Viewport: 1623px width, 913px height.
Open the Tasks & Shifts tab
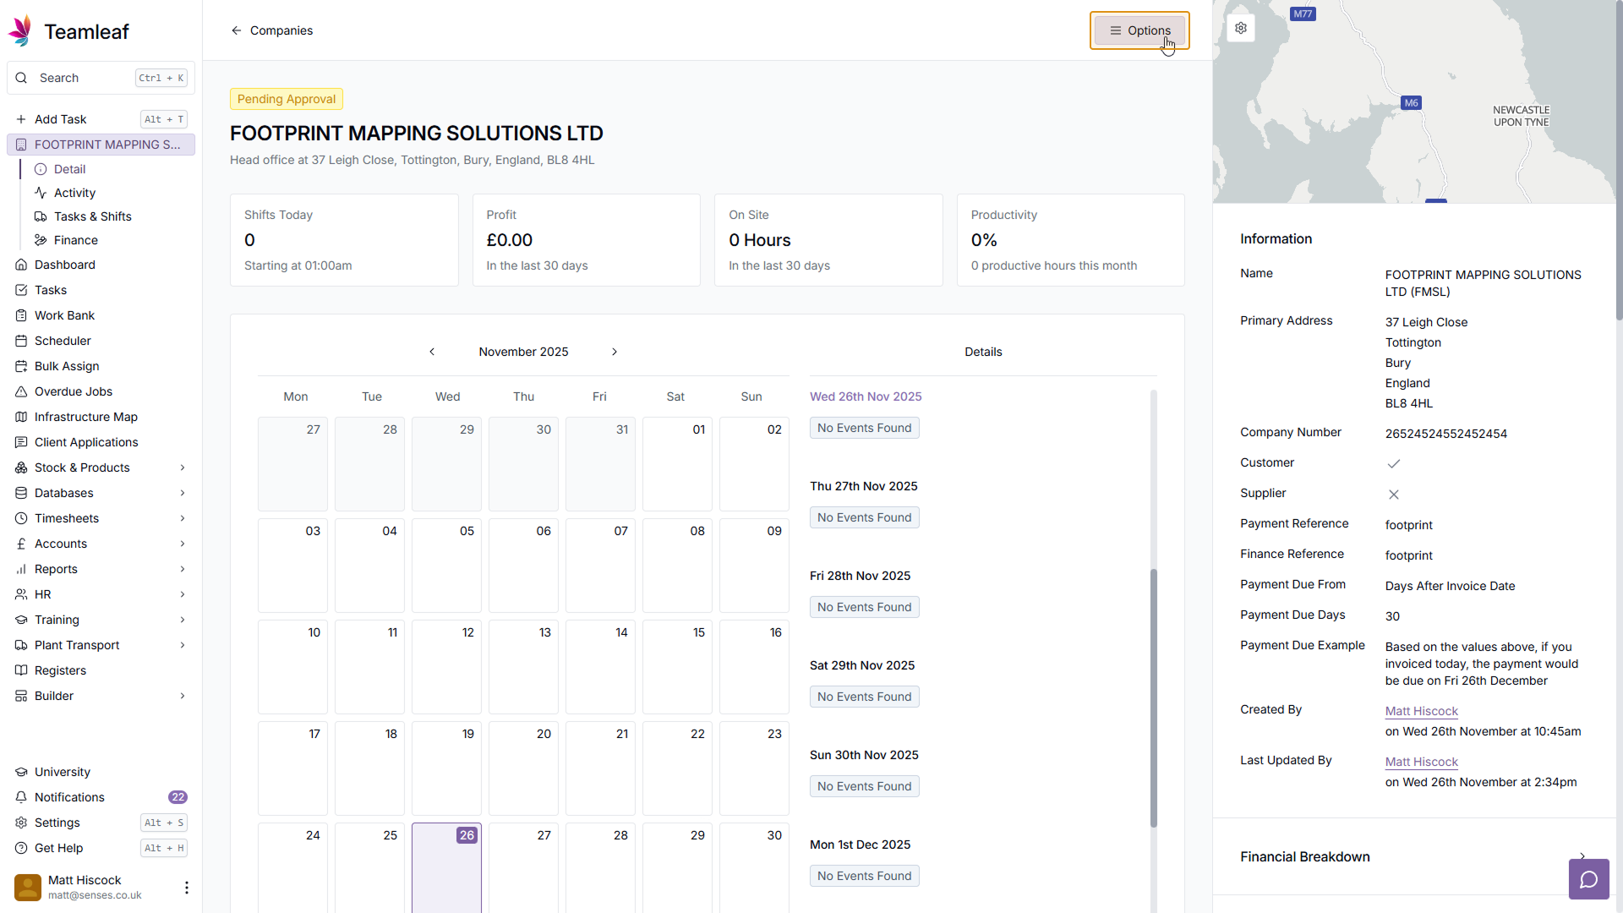(92, 216)
